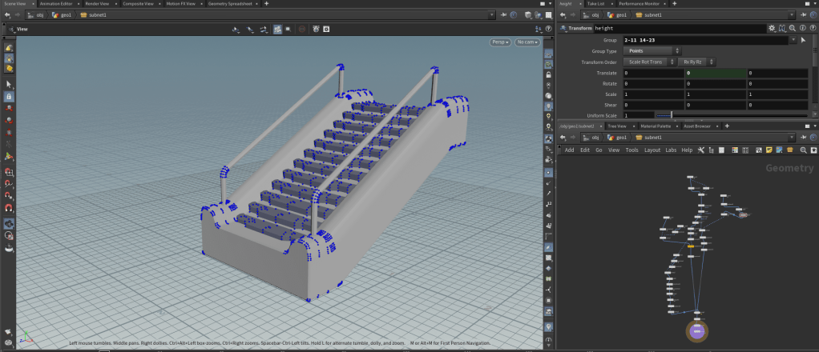Click the wrench icon in network editor toolbar
Image resolution: width=819 pixels, height=352 pixels.
700,150
